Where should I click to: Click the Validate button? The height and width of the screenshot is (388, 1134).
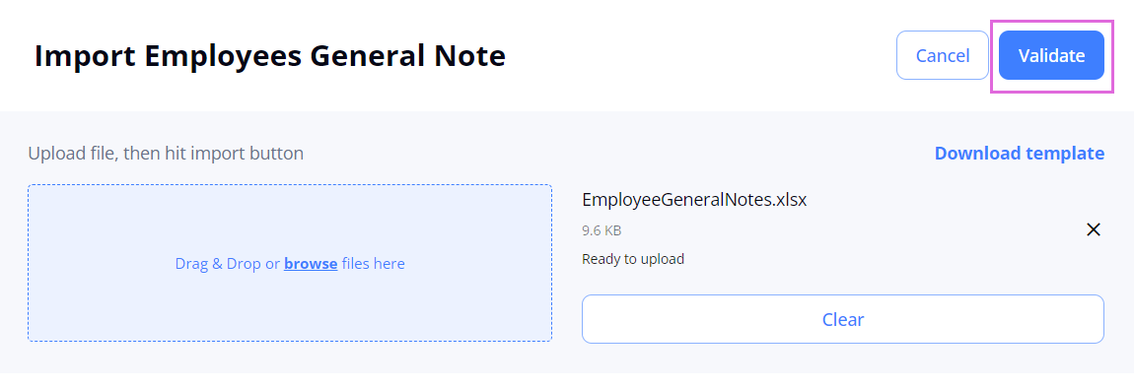coord(1051,55)
